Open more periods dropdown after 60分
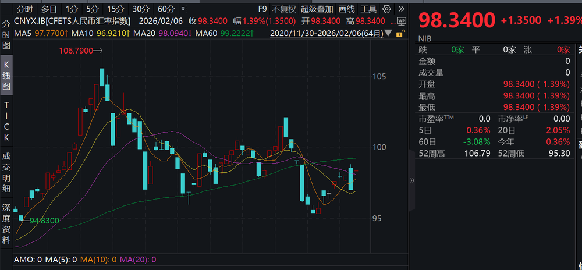582x270 pixels. 183,9
